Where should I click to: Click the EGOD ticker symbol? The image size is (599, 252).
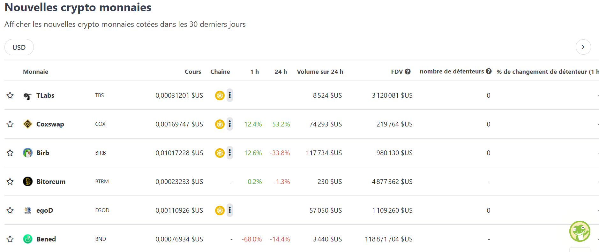tap(102, 210)
